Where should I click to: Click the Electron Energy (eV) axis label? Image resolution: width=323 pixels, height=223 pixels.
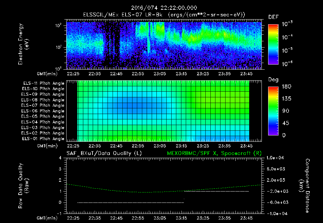[x=23, y=44]
